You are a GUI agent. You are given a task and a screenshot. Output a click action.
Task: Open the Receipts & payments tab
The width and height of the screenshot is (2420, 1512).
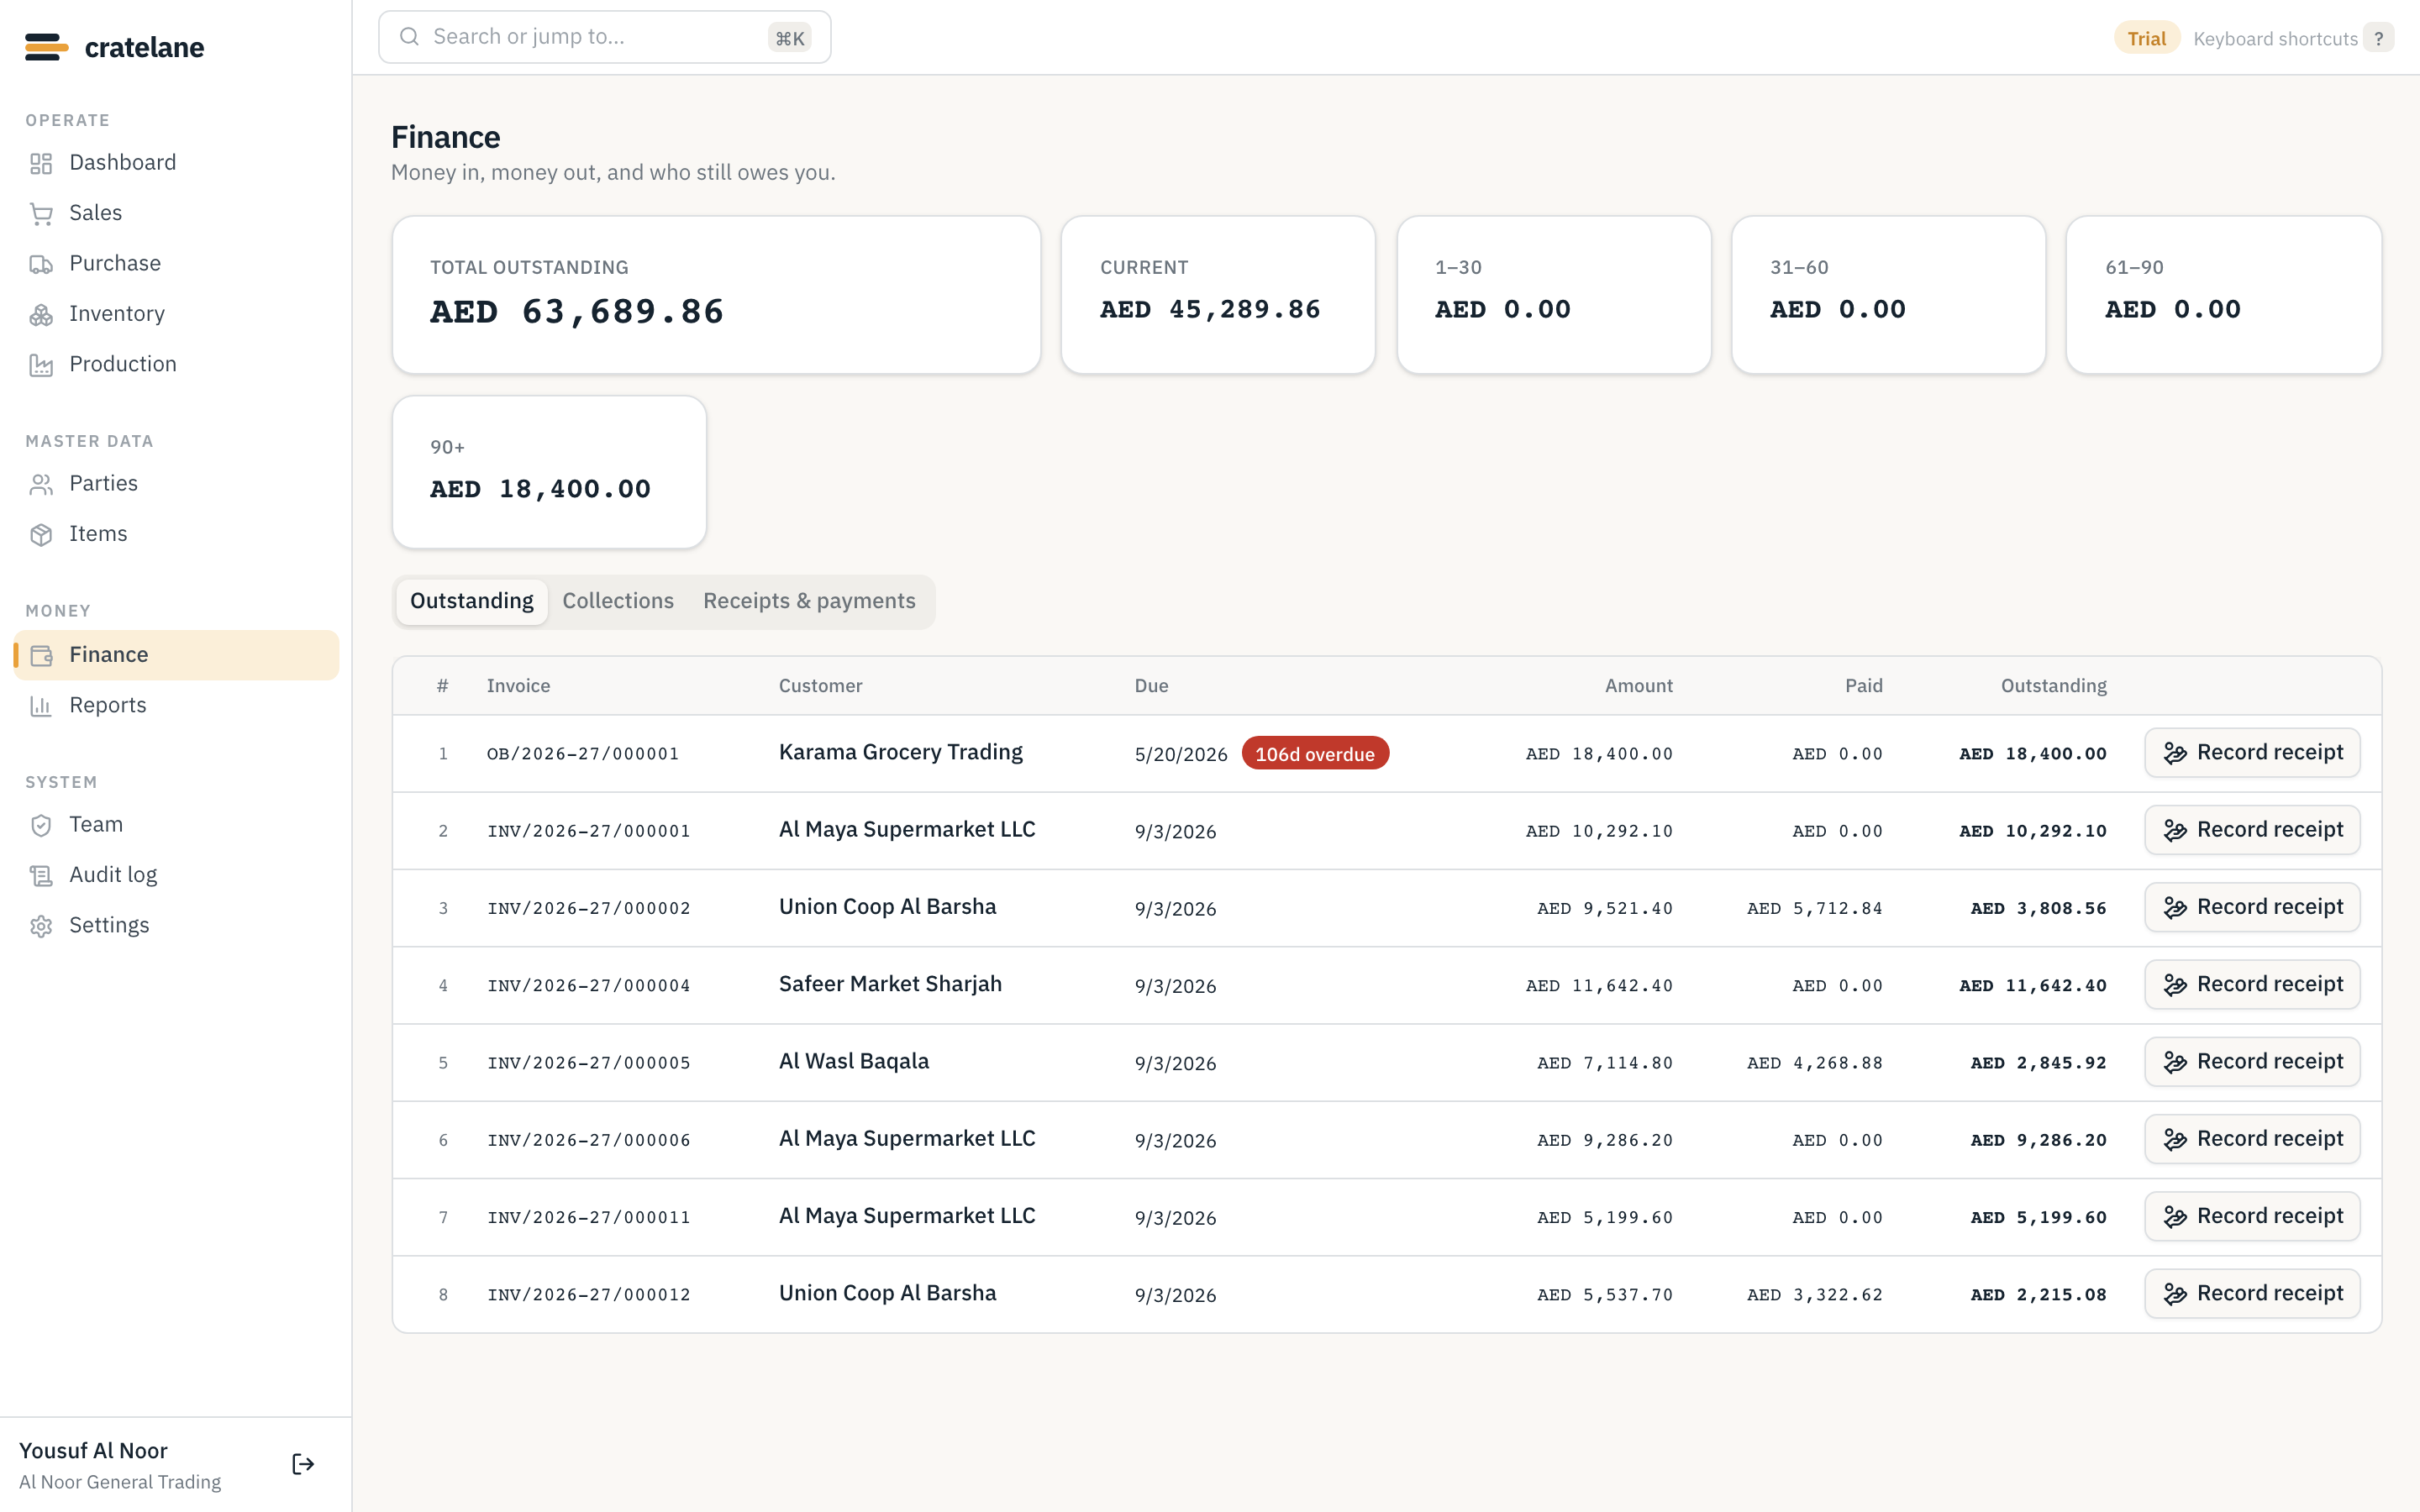(809, 601)
